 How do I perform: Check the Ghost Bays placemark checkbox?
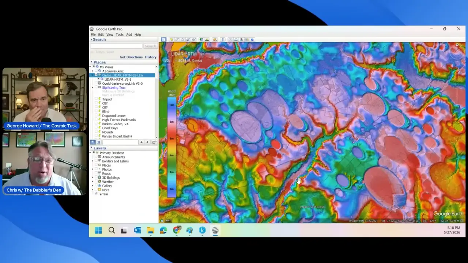pyautogui.click(x=96, y=128)
